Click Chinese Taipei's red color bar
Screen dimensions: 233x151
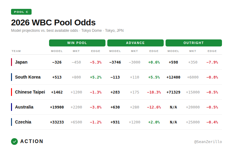pos(12,92)
